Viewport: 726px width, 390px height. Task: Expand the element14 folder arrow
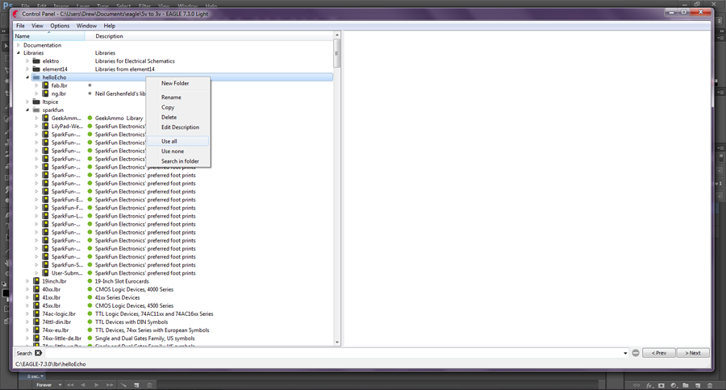point(27,69)
